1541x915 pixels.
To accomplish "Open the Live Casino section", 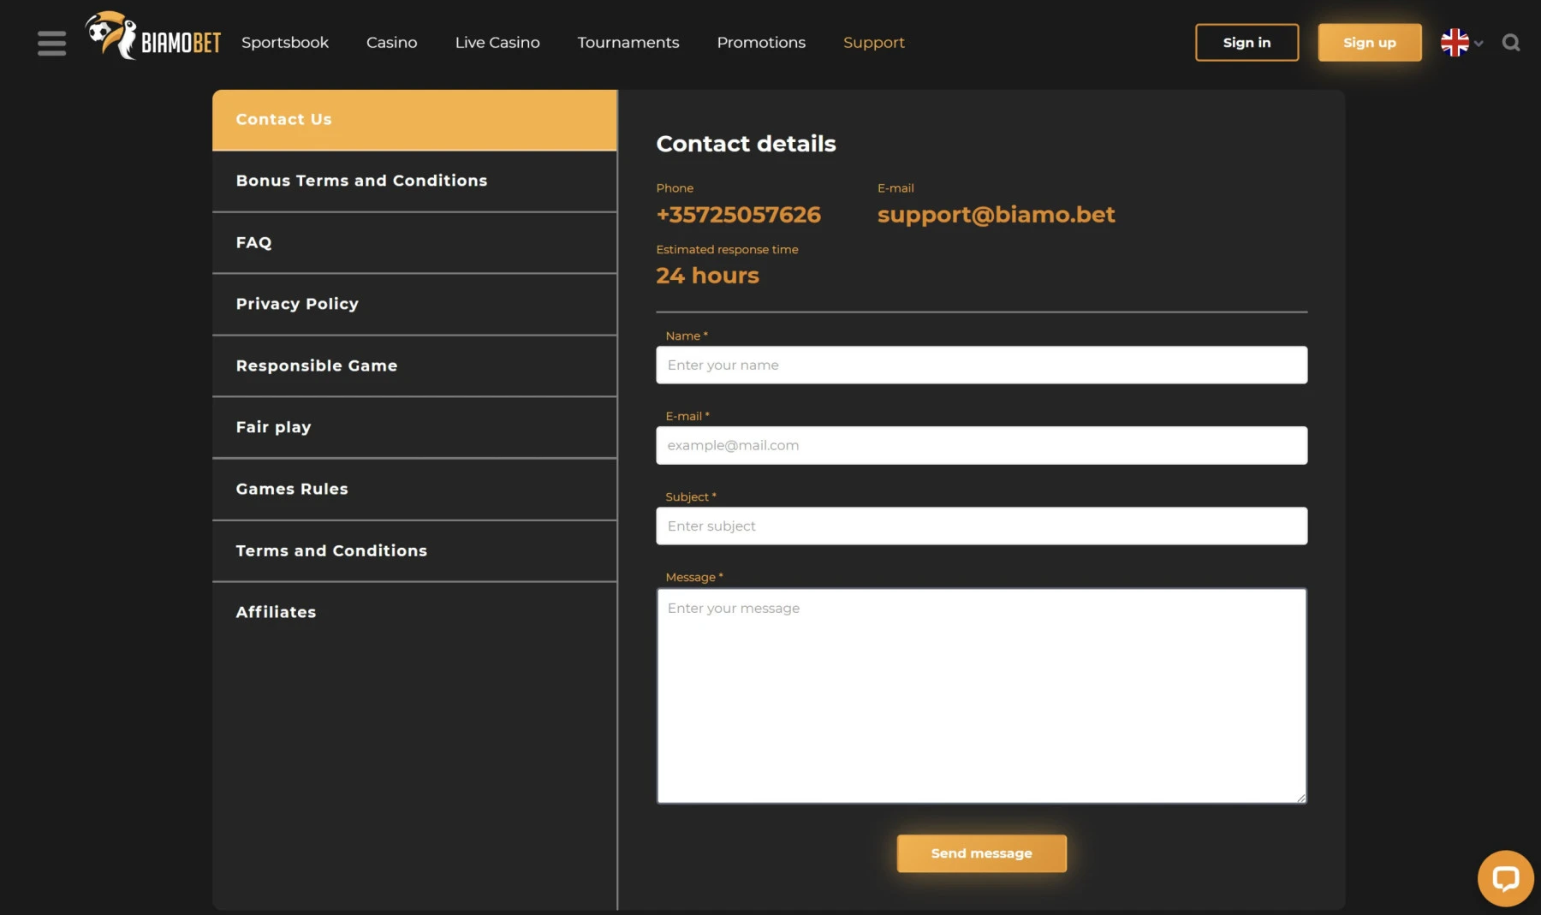I will [x=497, y=43].
